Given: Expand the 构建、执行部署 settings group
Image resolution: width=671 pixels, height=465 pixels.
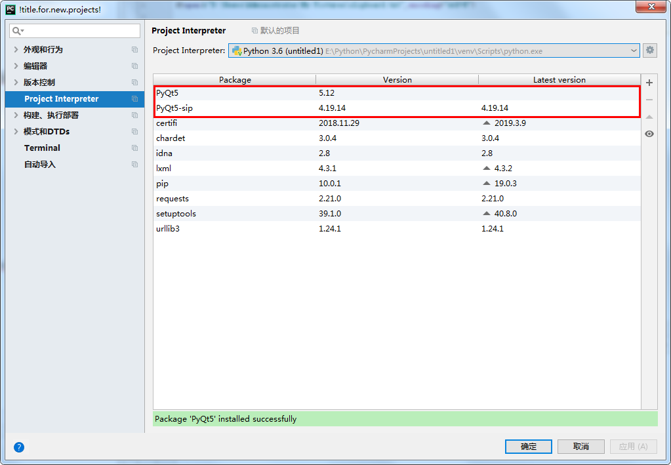Looking at the screenshot, I should [x=16, y=115].
